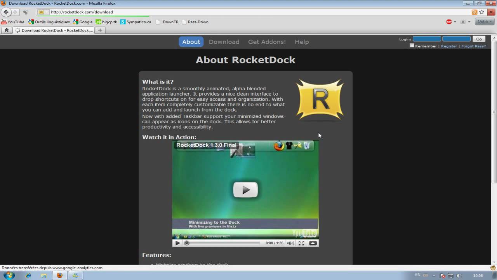This screenshot has height=280, width=497.
Task: Click the first Login input field
Action: pyautogui.click(x=427, y=39)
